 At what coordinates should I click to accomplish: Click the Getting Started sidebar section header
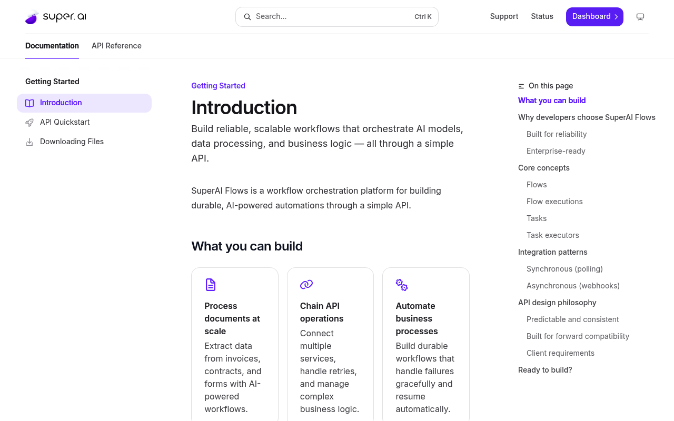(x=52, y=82)
